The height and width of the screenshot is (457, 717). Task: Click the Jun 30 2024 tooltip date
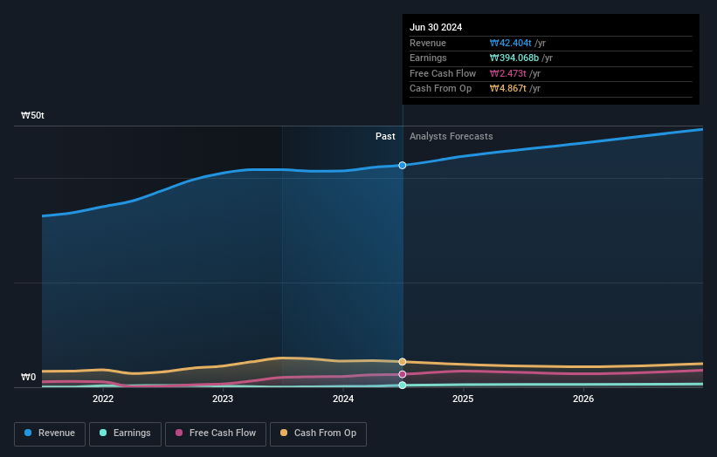point(436,27)
